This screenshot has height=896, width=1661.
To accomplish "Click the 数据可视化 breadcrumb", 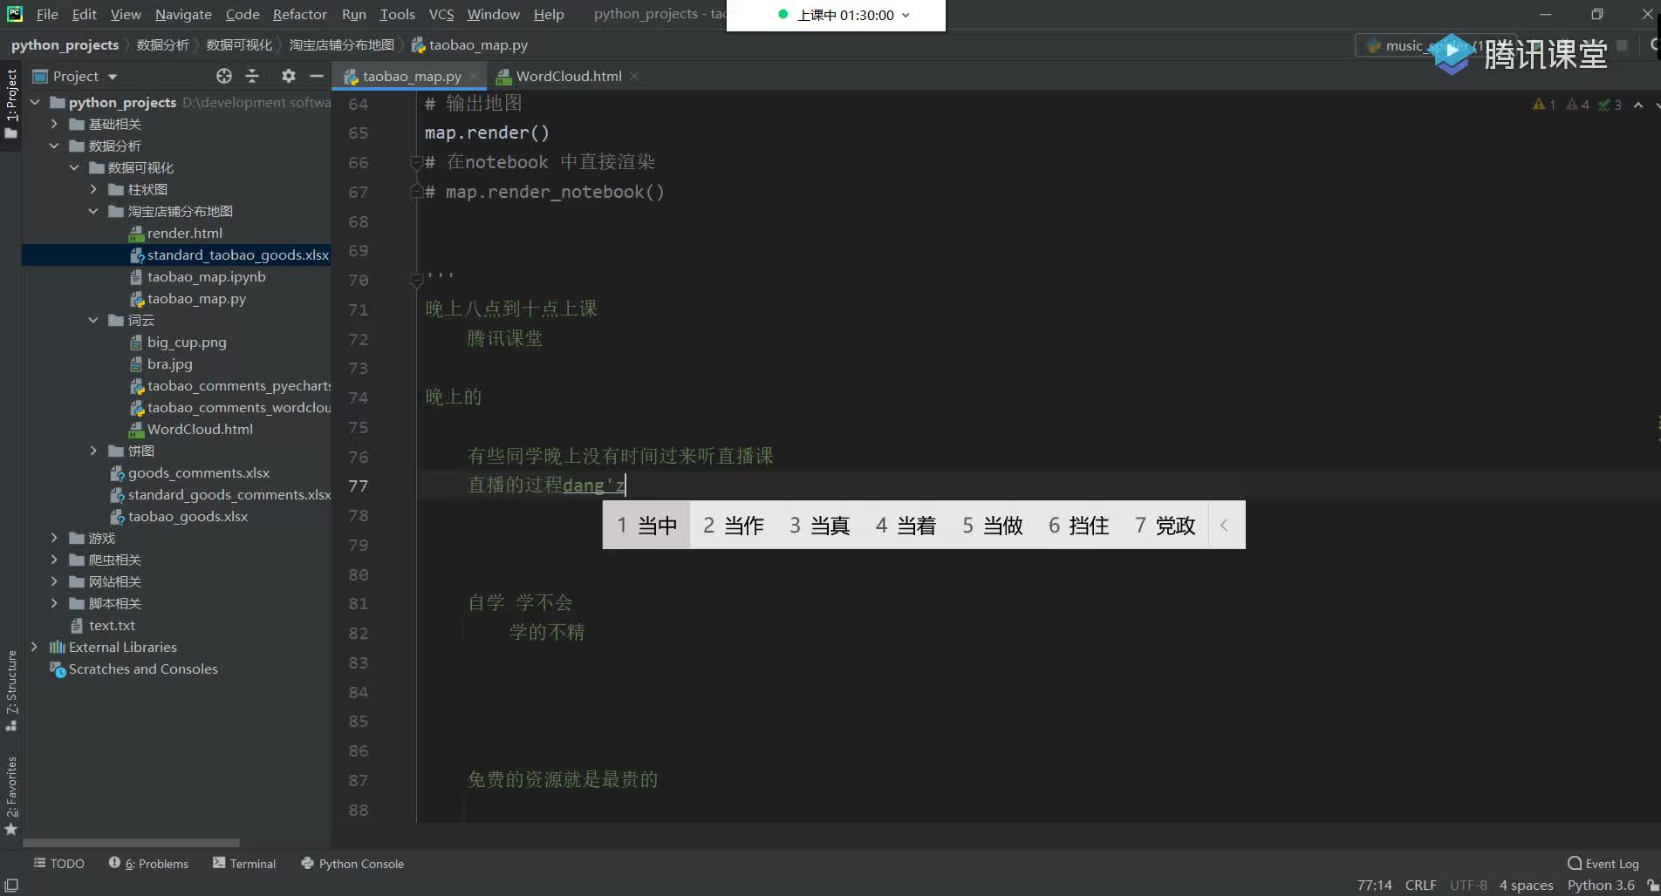I will (238, 45).
